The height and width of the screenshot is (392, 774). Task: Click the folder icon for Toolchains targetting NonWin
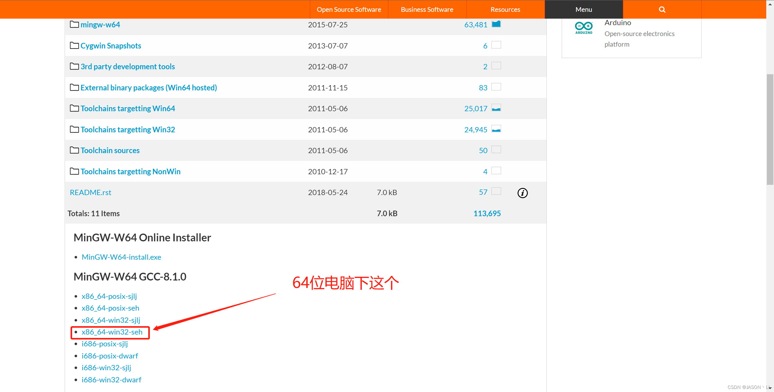(74, 171)
